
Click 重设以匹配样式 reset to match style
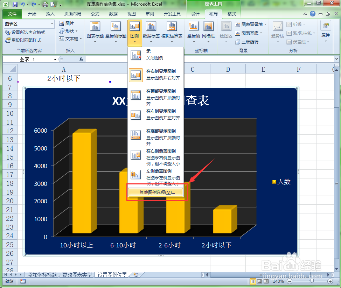23,40
